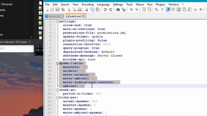Print the document using the printer icon
The image size is (207, 116).
[79, 9]
